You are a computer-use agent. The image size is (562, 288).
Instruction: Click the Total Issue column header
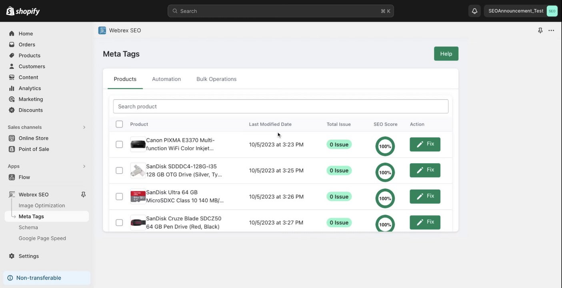(x=339, y=124)
